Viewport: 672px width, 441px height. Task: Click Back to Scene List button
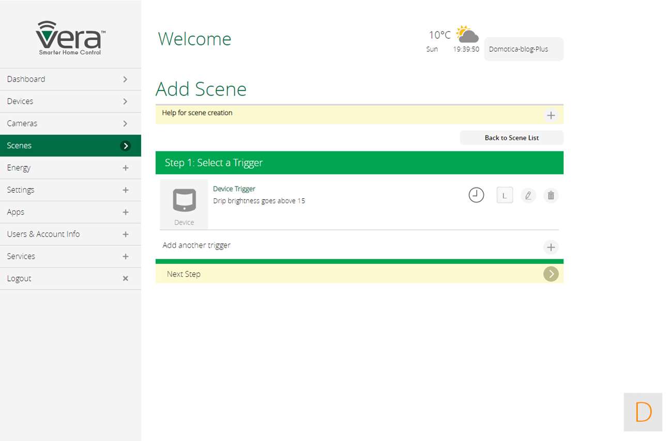[x=511, y=138]
